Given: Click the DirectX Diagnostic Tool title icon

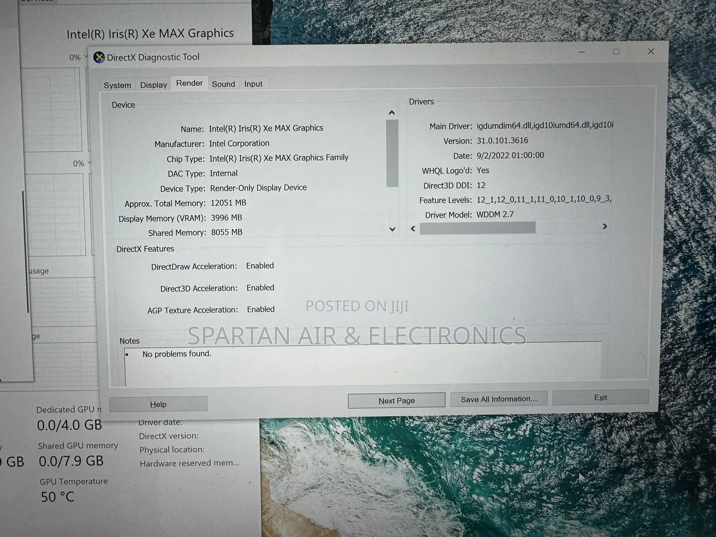Looking at the screenshot, I should click(99, 57).
